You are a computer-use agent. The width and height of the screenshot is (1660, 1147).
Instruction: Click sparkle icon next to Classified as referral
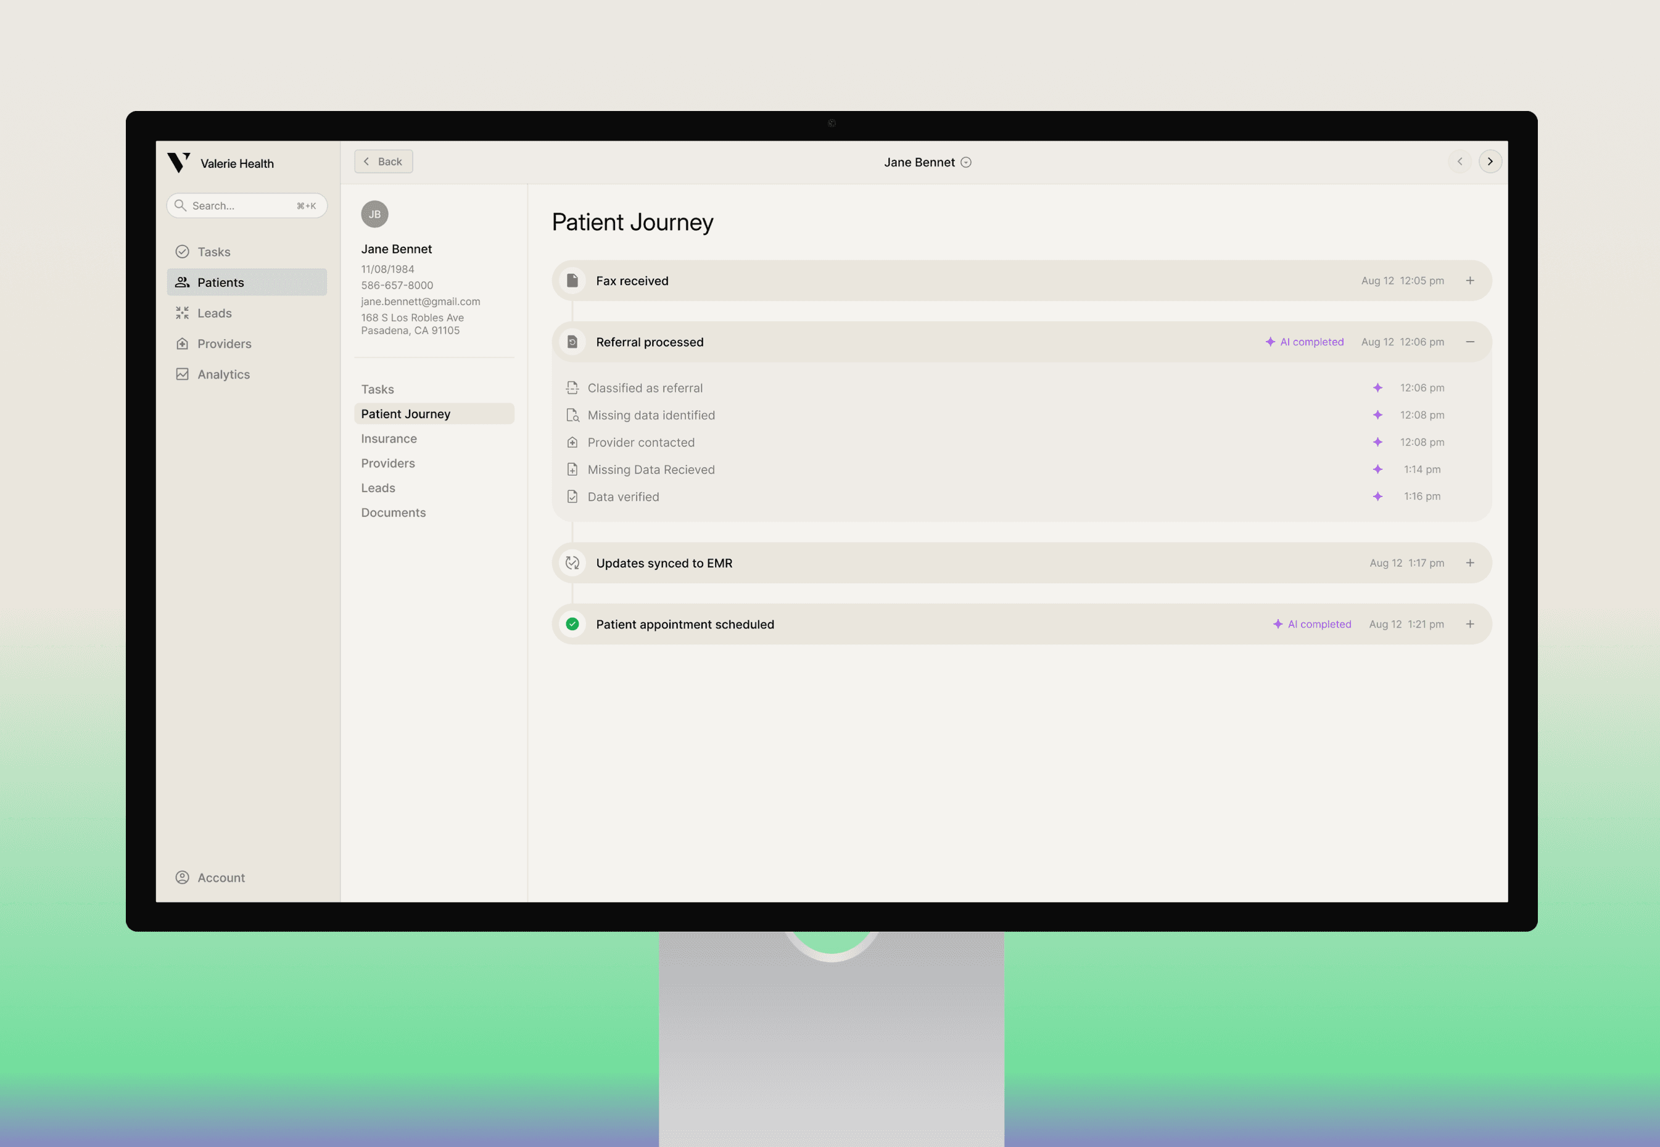[x=1377, y=387]
